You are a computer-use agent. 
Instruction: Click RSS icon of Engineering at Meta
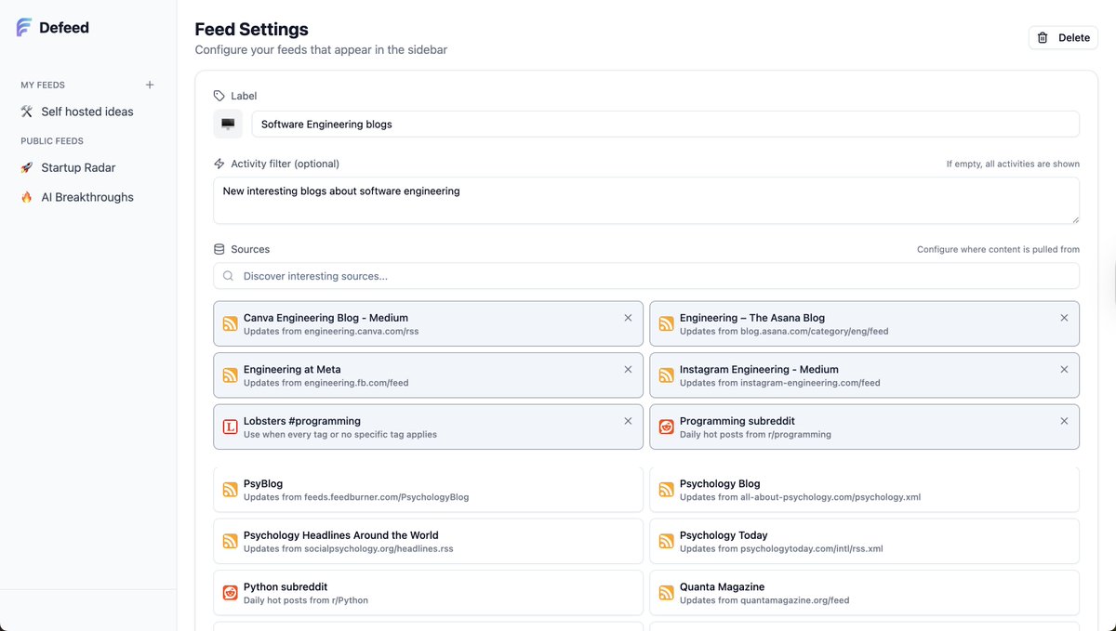230,375
